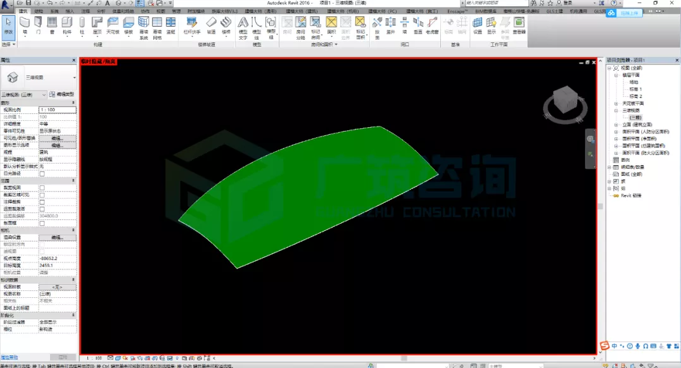Open the Enscape ribbon tab
Image resolution: width=681 pixels, height=368 pixels.
pyautogui.click(x=457, y=11)
